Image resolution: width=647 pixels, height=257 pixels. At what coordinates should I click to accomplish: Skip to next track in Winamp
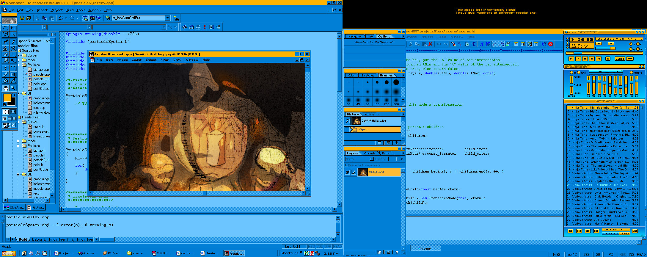coord(599,59)
